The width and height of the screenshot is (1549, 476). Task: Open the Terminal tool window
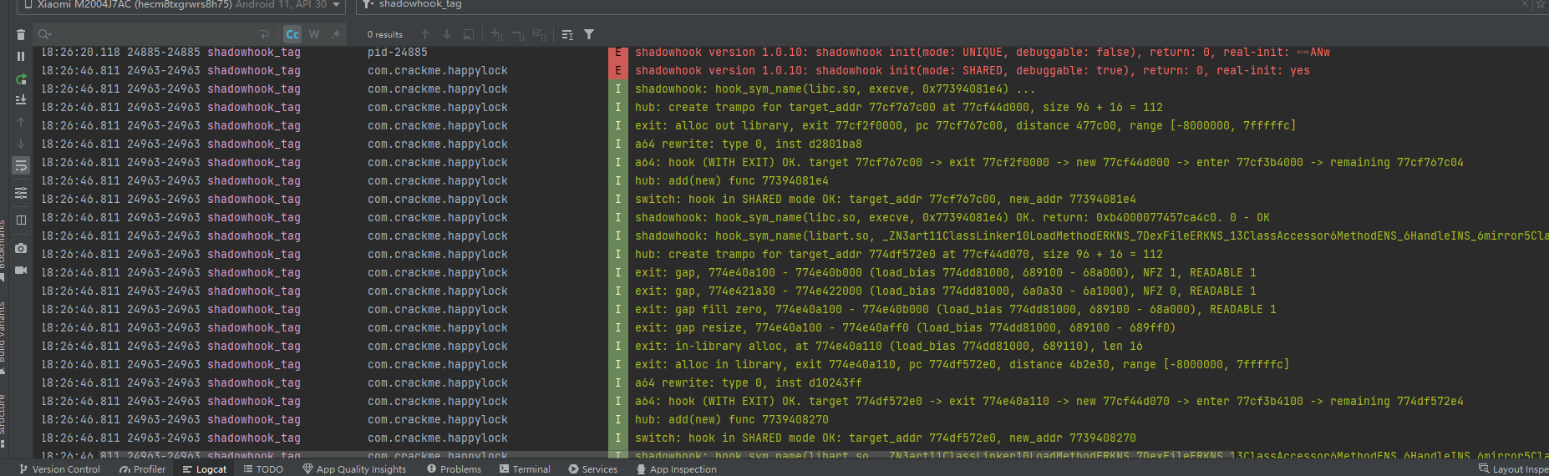click(x=525, y=468)
